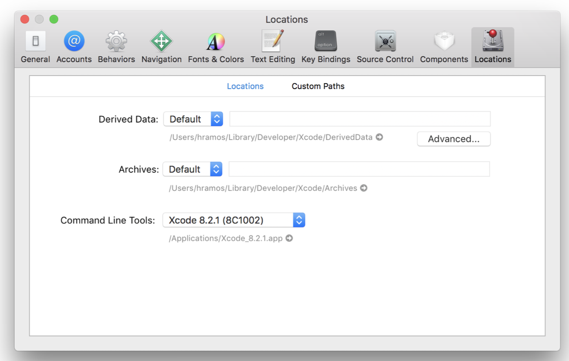Screen dimensions: 569x361
Task: Open the Navigation preferences pane
Action: pos(161,47)
